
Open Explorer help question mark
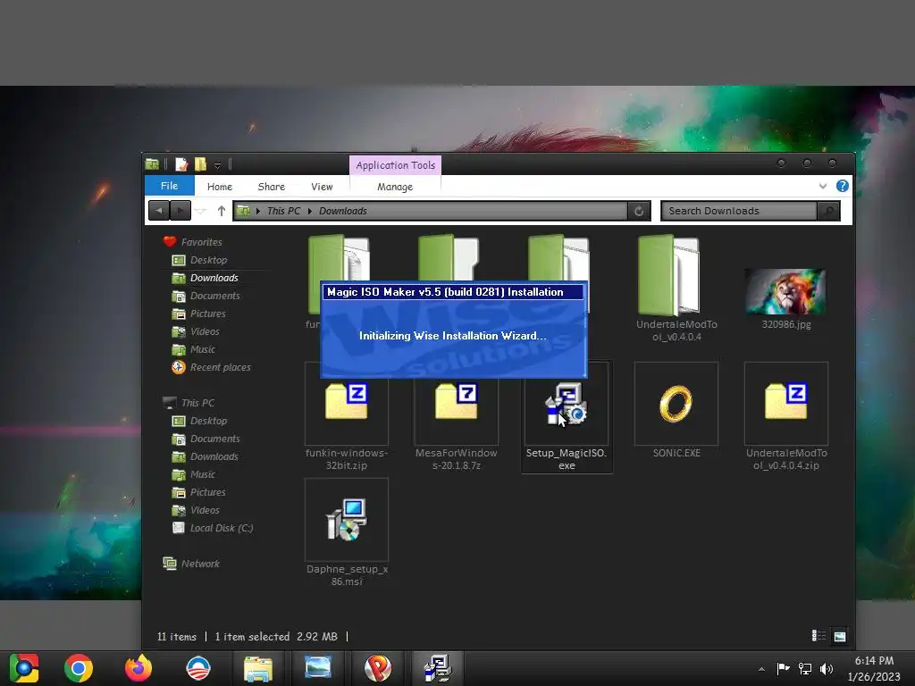click(x=842, y=186)
